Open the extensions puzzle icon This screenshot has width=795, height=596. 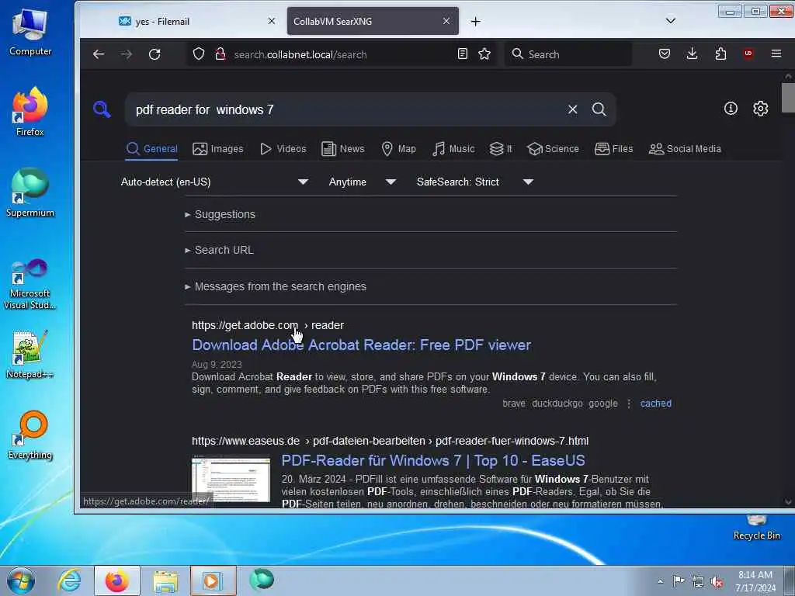tap(720, 54)
